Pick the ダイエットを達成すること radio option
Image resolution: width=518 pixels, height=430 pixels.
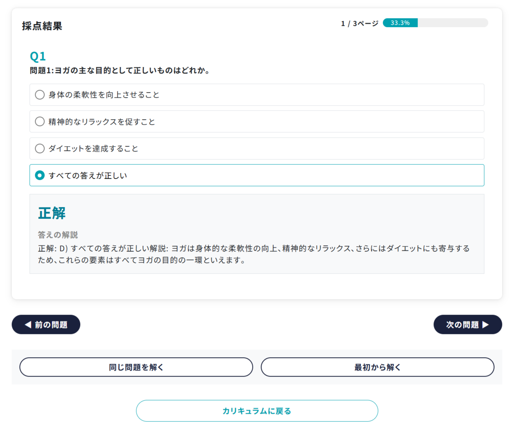click(40, 149)
